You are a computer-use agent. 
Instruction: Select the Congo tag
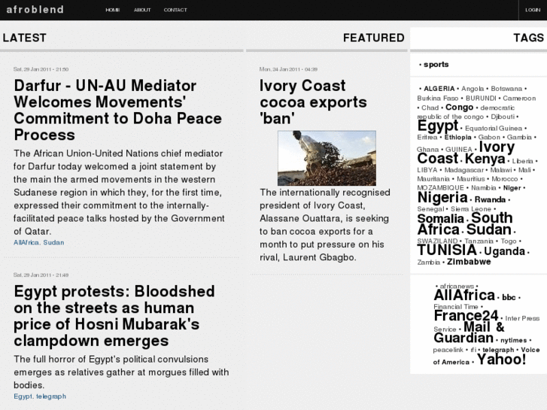pos(460,107)
